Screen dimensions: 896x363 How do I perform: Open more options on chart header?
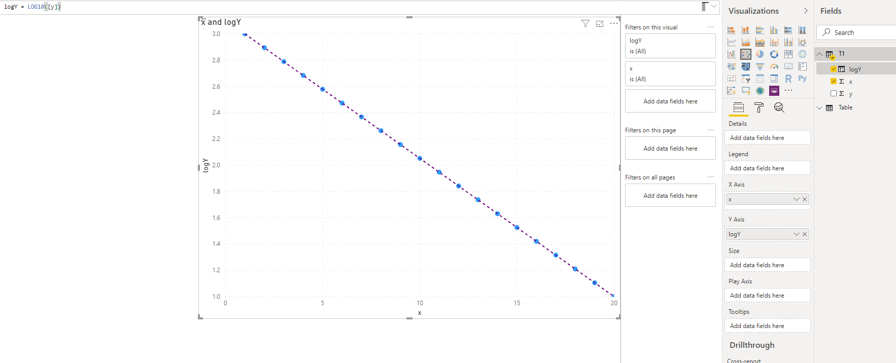[x=614, y=23]
